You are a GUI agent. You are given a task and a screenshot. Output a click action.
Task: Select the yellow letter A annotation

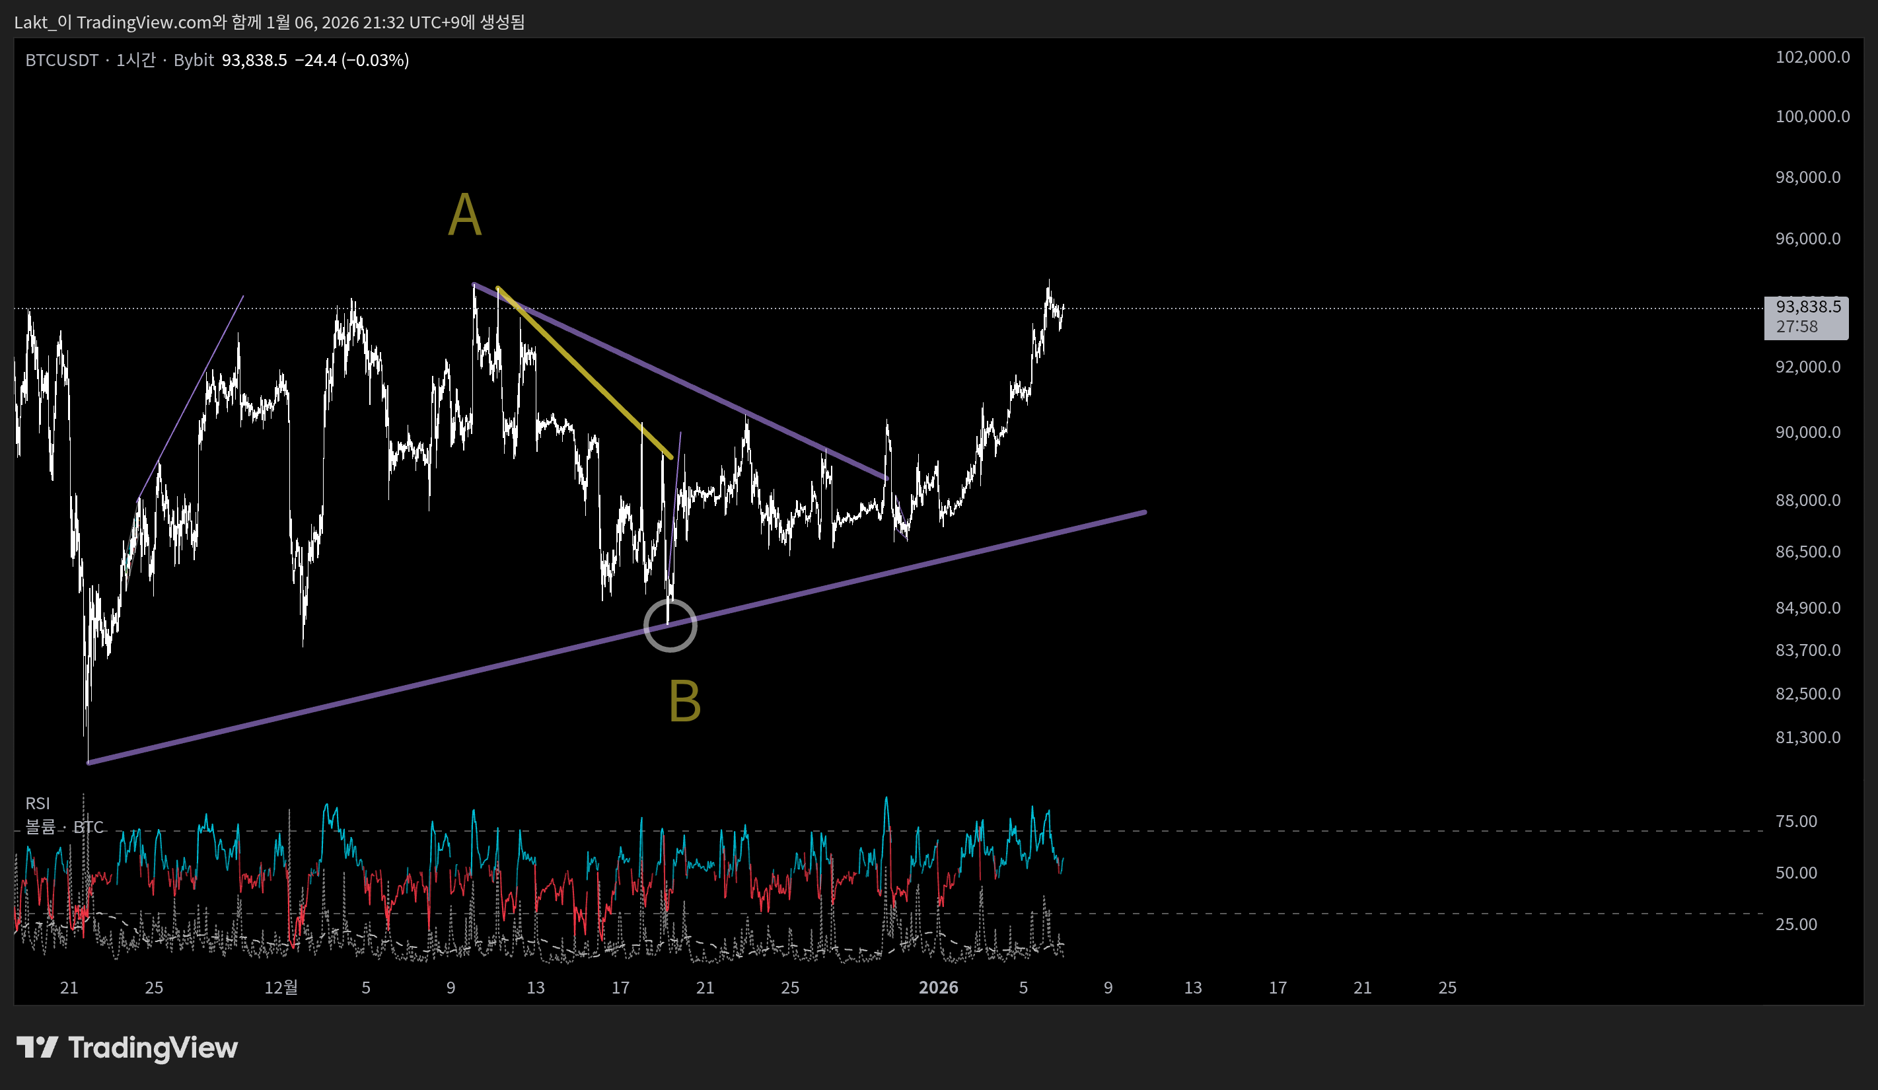point(465,215)
